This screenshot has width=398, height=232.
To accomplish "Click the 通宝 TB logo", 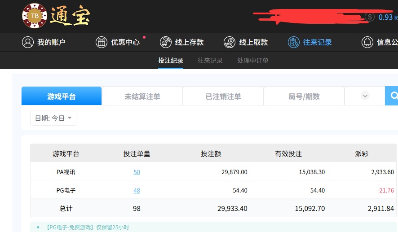I will 56,16.
